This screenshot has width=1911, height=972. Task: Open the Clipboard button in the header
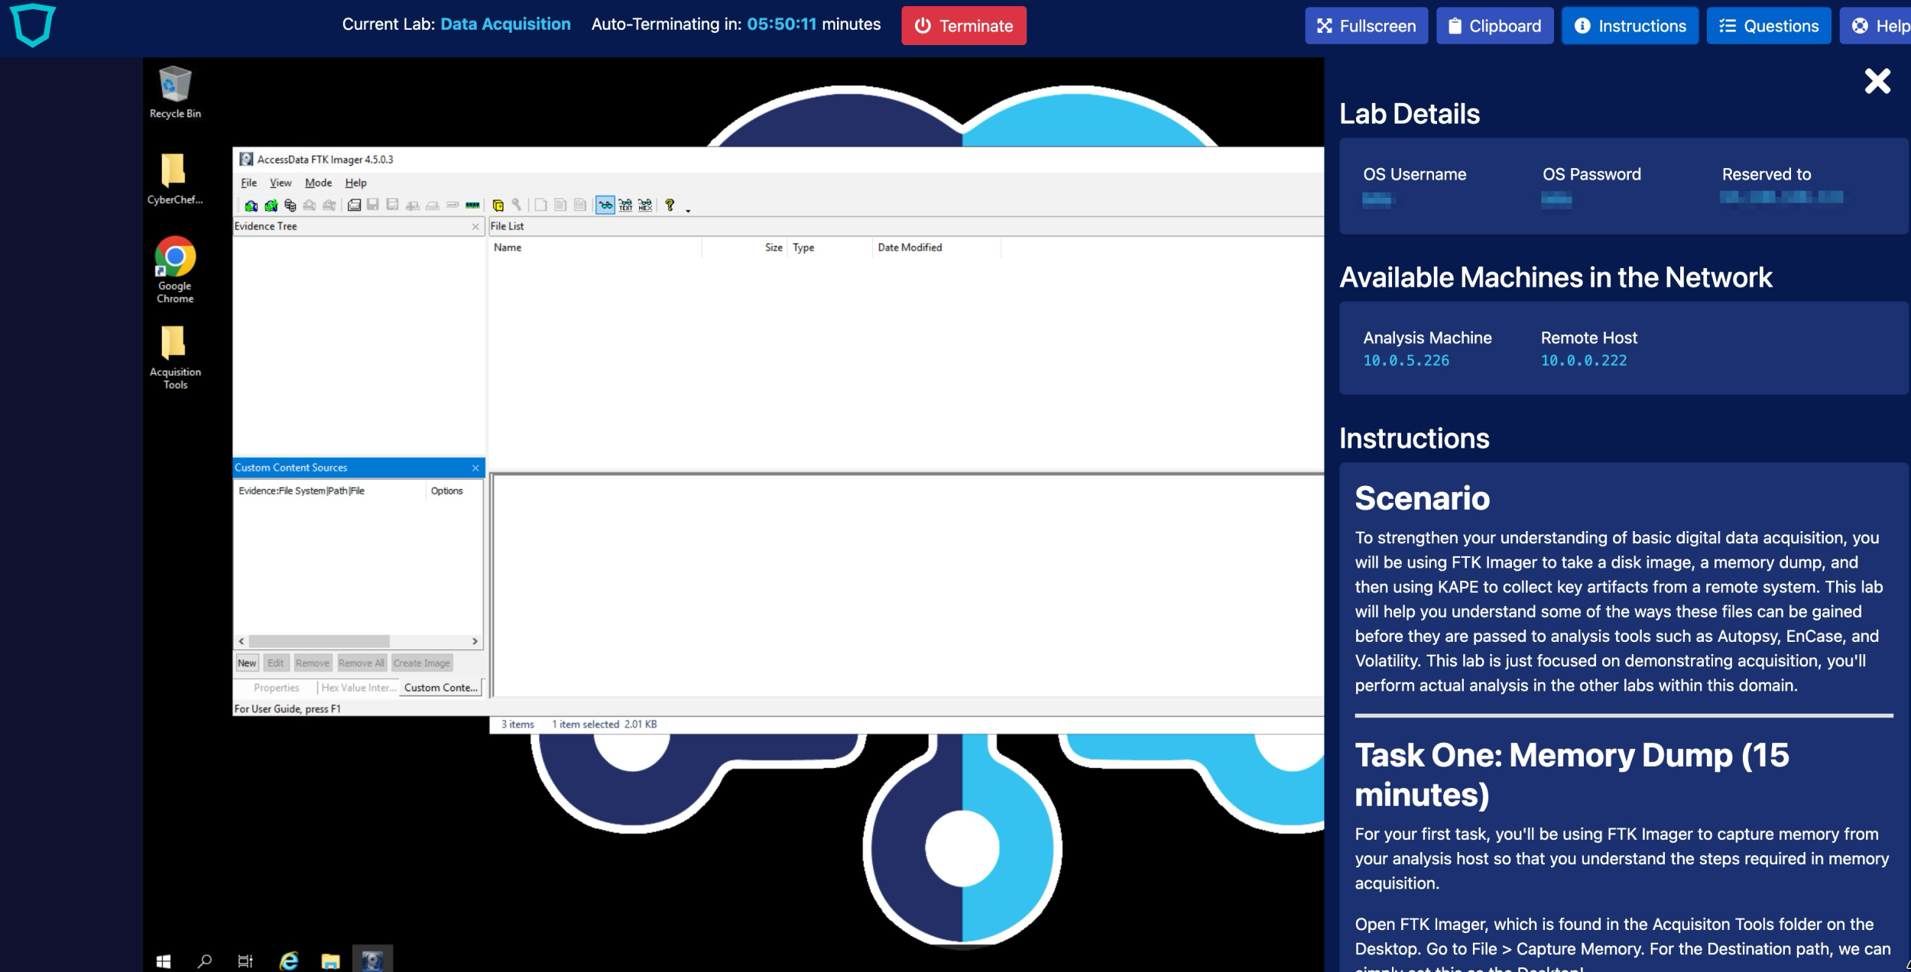tap(1494, 26)
